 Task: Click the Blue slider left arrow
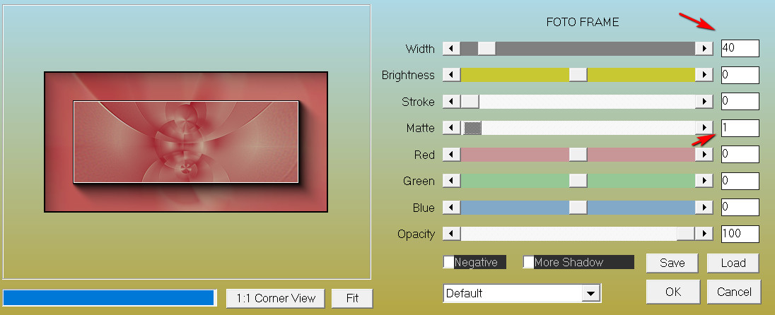[x=450, y=208]
